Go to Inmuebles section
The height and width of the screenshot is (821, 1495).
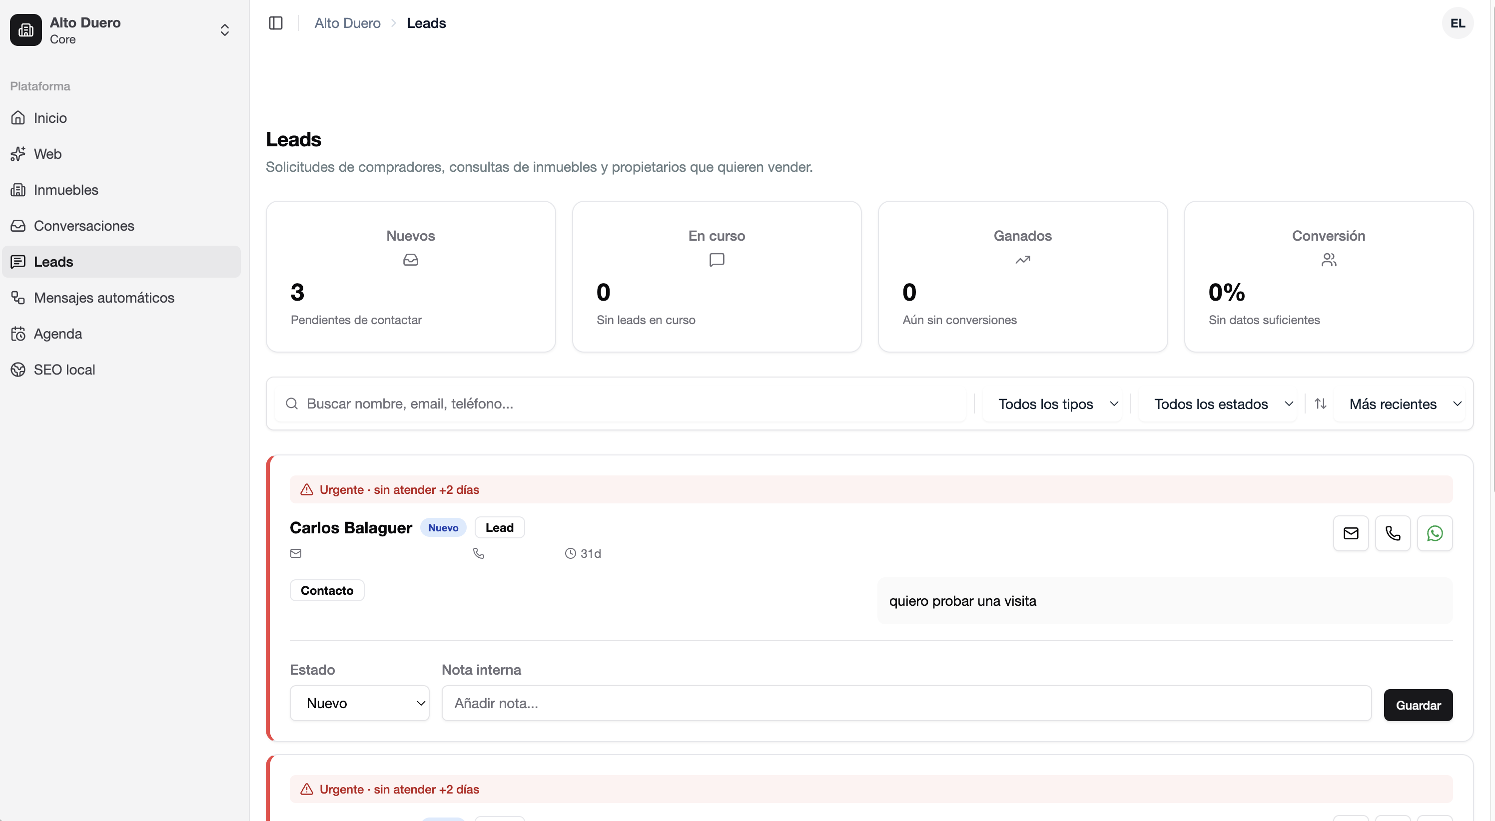click(x=121, y=190)
